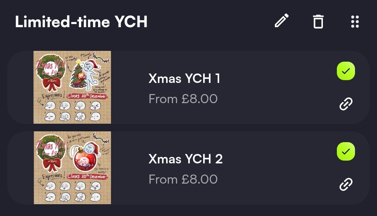Image resolution: width=377 pixels, height=216 pixels.
Task: Click the wreath in the Xmas YCH 1 thumbnail
Action: 51,70
